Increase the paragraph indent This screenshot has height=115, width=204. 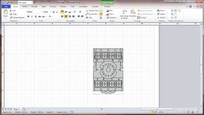82,16
